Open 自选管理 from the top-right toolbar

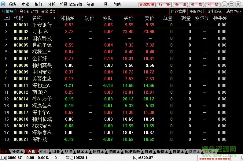click(179, 11)
